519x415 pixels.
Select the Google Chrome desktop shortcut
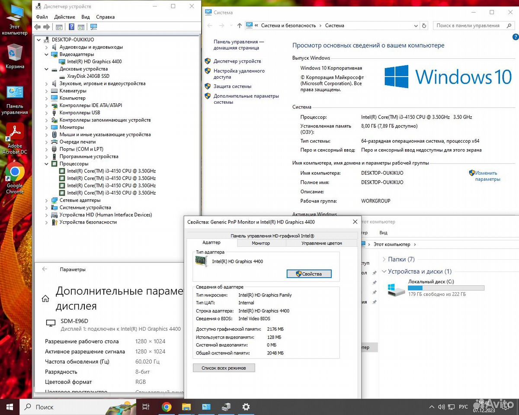point(15,179)
